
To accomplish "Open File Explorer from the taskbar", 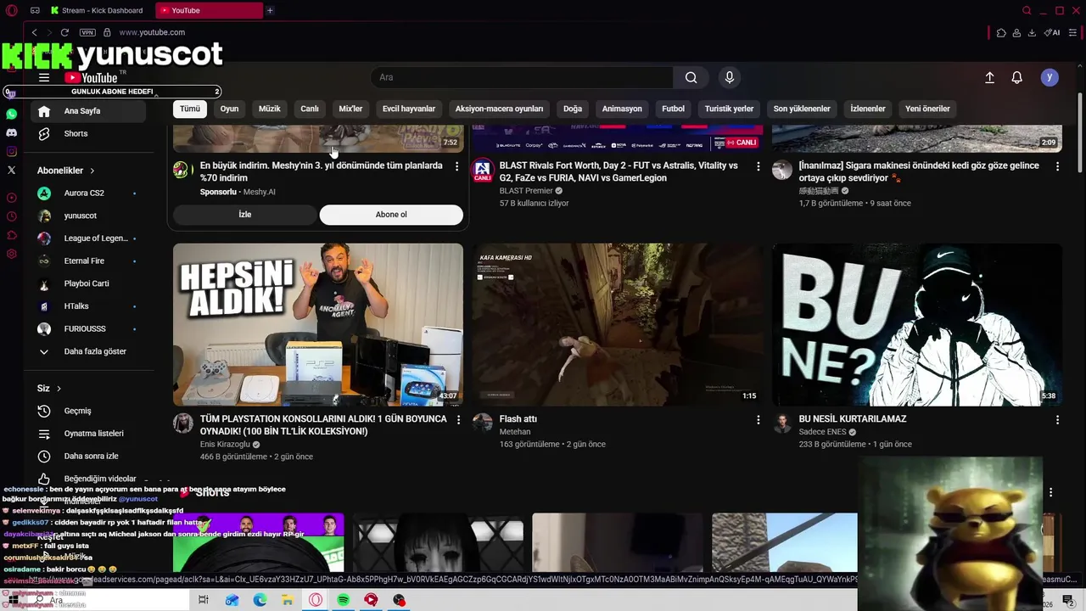I will tap(288, 600).
